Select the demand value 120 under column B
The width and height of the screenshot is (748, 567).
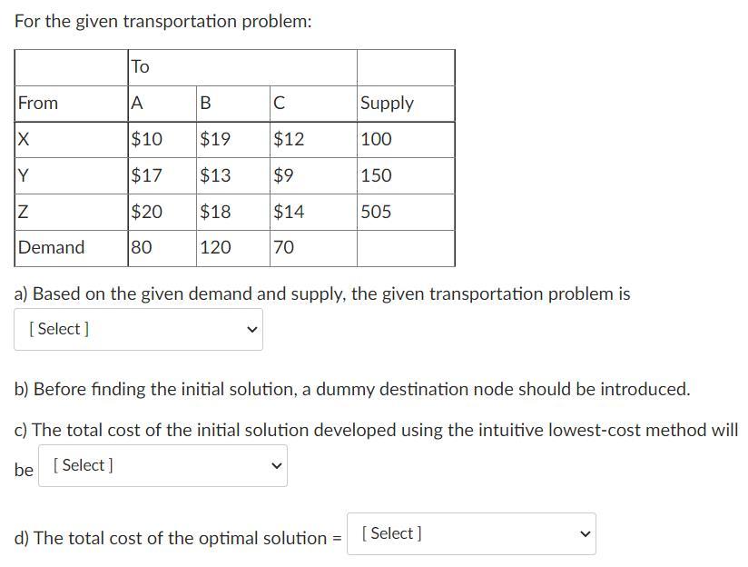(x=218, y=247)
